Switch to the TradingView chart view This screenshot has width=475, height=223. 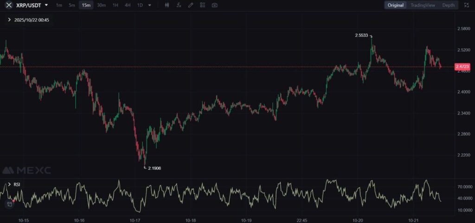(423, 5)
